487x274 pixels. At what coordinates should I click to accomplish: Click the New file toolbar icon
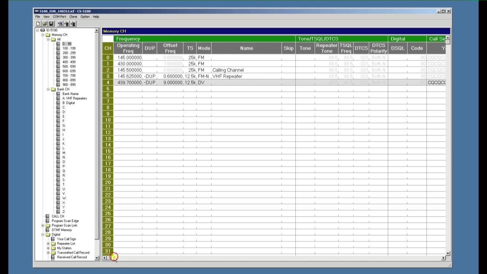click(38, 24)
